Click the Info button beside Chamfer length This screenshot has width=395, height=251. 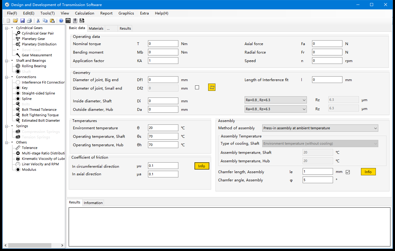coord(368,172)
